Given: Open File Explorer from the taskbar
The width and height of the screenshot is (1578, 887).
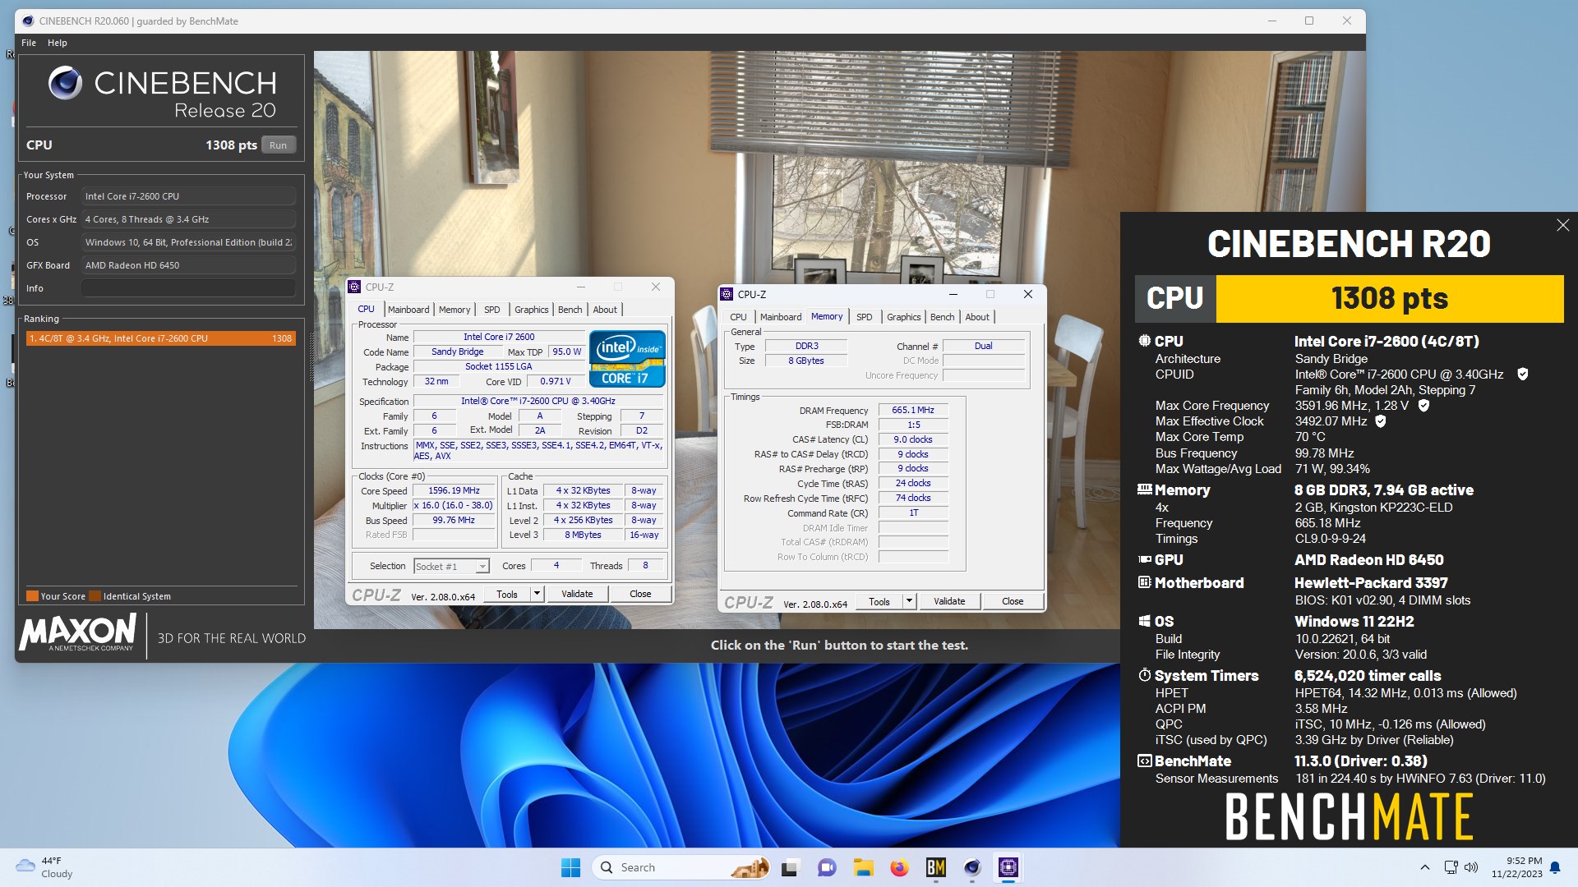Looking at the screenshot, I should [863, 867].
